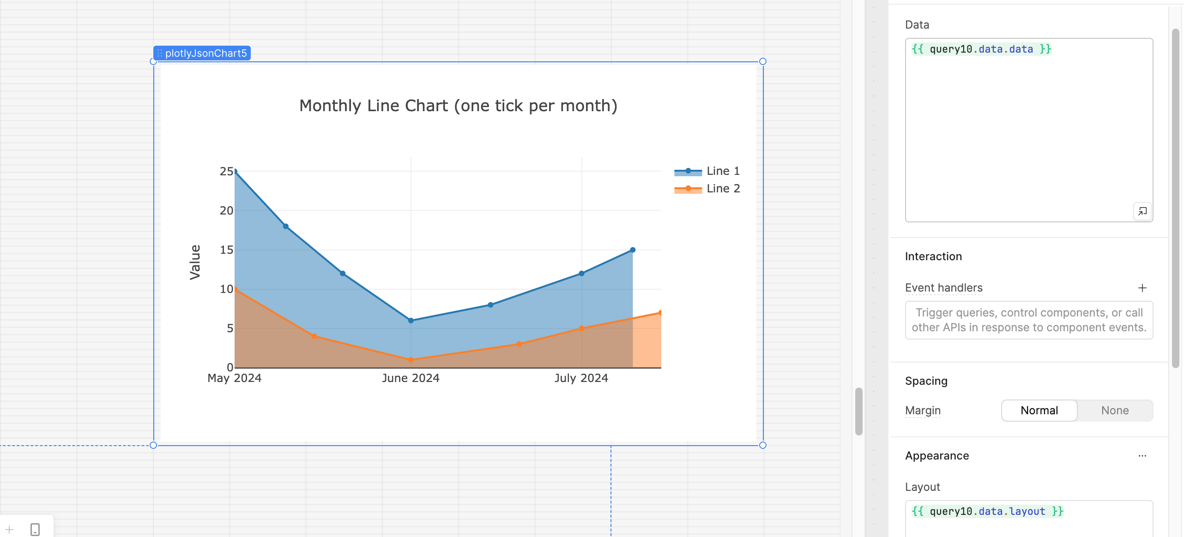Grab the plotlyJsonChart5 drag handle icon
Viewport: 1184px width, 537px height.
point(159,54)
